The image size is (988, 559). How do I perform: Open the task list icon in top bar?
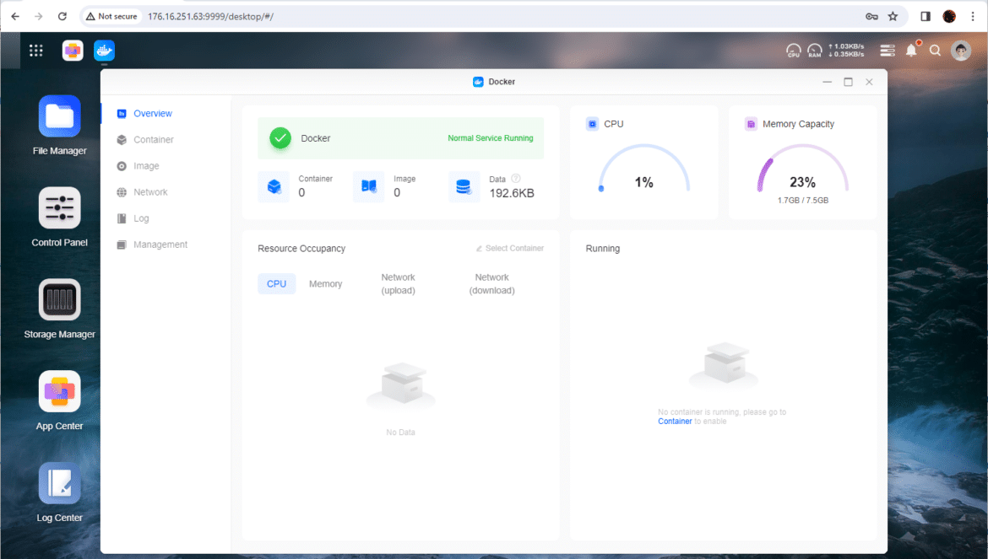click(x=888, y=51)
